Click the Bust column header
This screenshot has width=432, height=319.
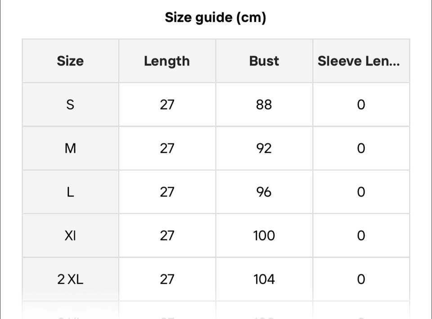coord(264,61)
